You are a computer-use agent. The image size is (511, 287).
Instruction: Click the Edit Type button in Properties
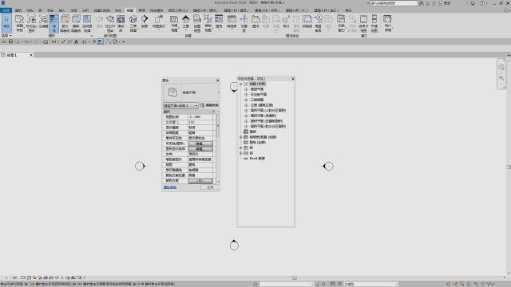(209, 105)
